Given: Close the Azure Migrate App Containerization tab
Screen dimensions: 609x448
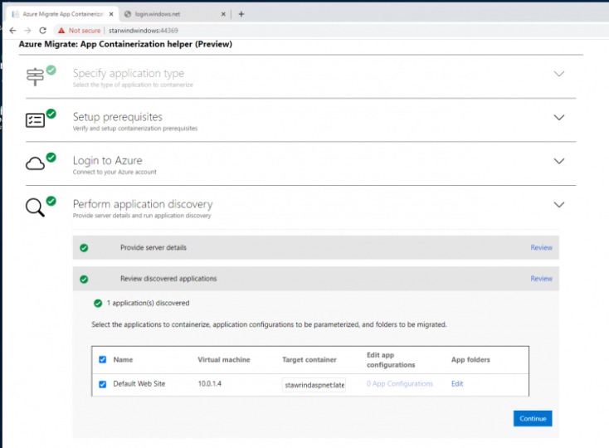Looking at the screenshot, I should [x=111, y=14].
